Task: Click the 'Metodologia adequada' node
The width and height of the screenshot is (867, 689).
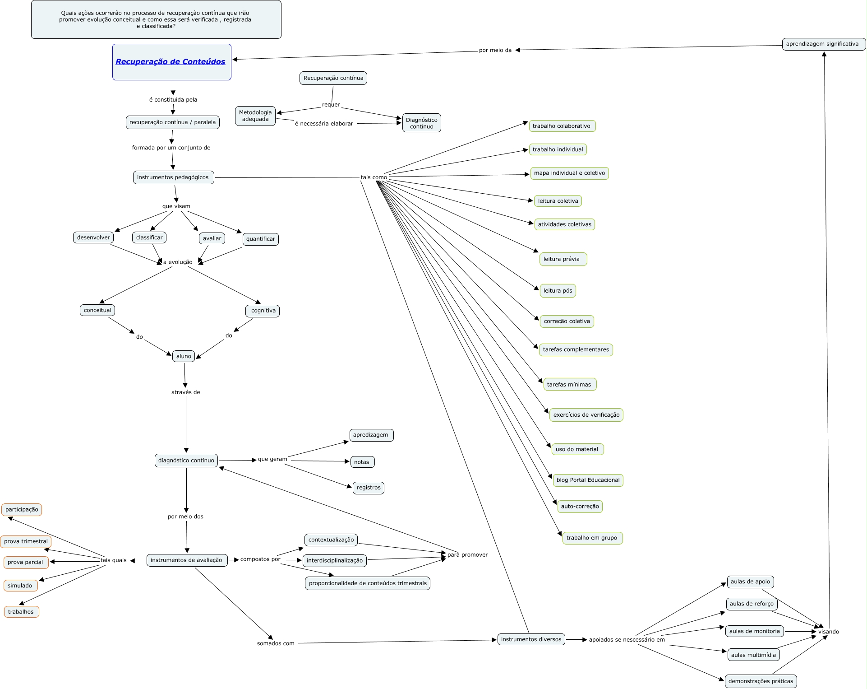Action: coord(255,116)
